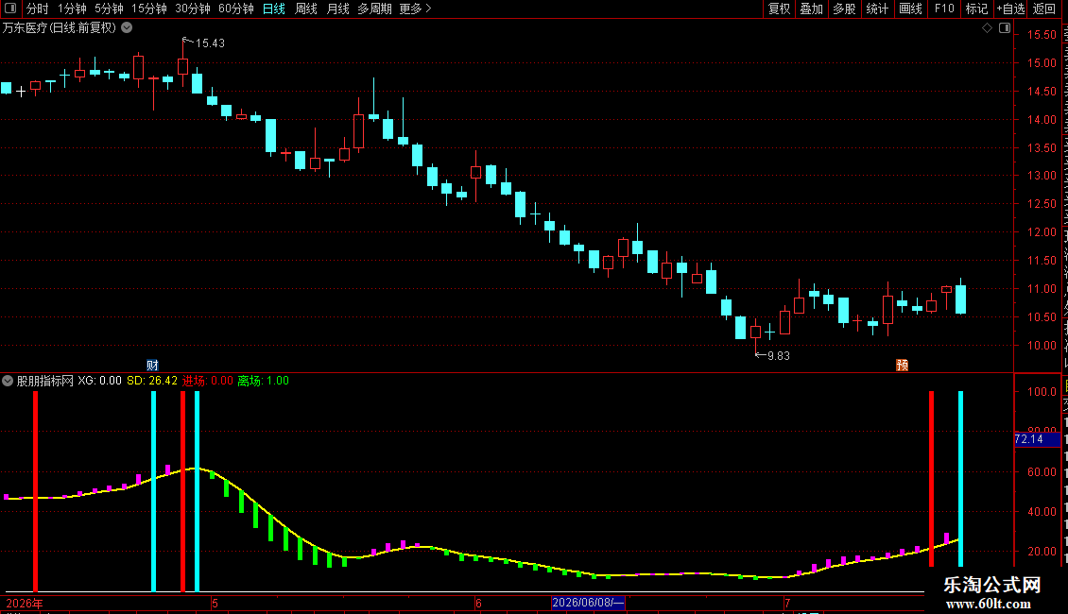Select the 日线 daily period
Viewport: 1068px width, 614px height.
pyautogui.click(x=274, y=9)
